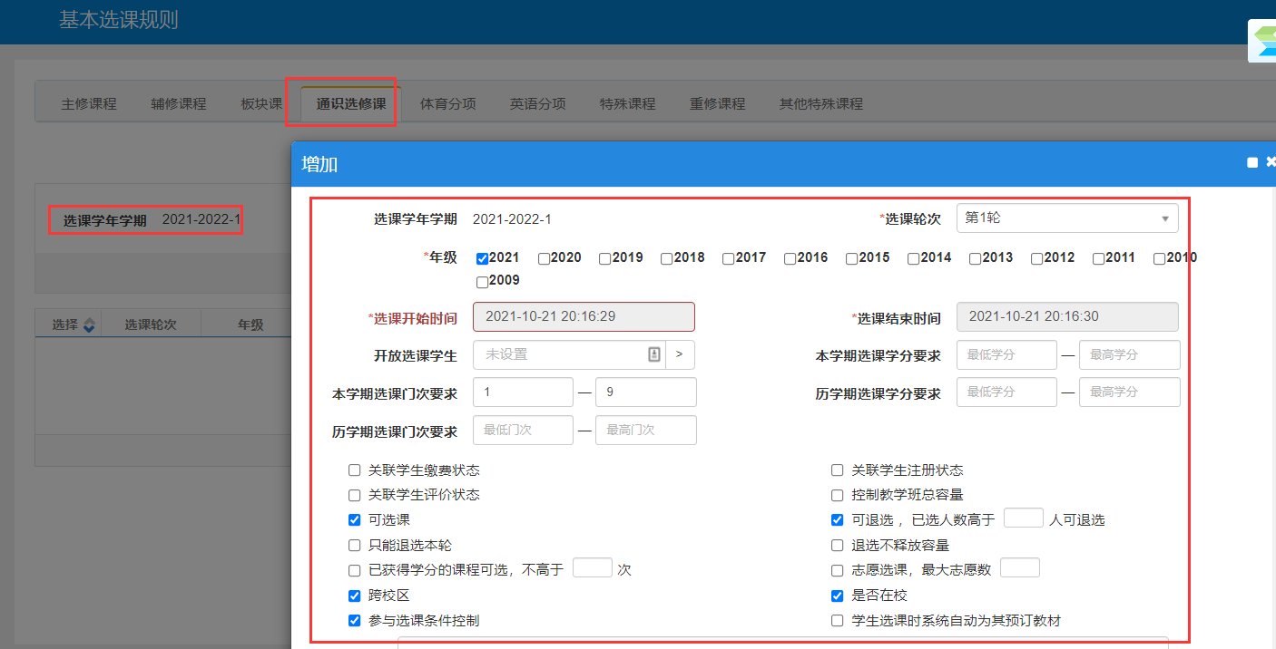
Task: Check the 2020 grade checkbox
Action: pos(544,258)
